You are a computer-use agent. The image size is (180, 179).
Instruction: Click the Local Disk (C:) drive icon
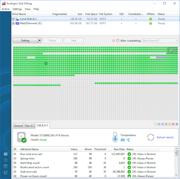pos(17,19)
